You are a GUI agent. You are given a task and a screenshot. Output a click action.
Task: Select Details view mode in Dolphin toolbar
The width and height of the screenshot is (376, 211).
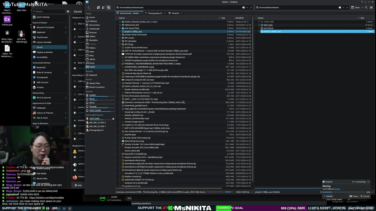(108, 7)
